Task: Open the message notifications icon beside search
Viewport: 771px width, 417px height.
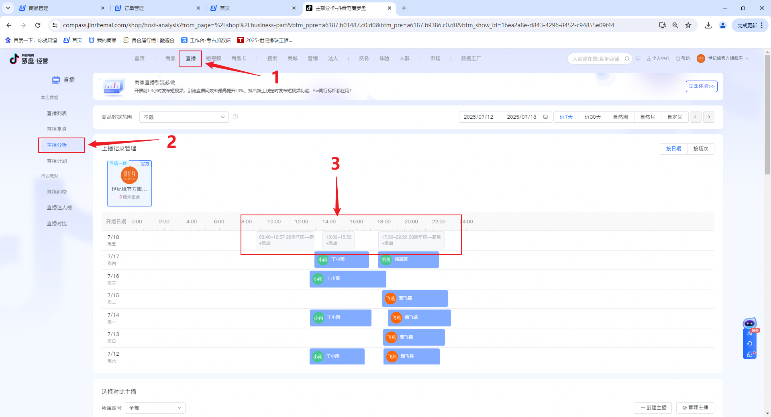Action: [x=638, y=59]
